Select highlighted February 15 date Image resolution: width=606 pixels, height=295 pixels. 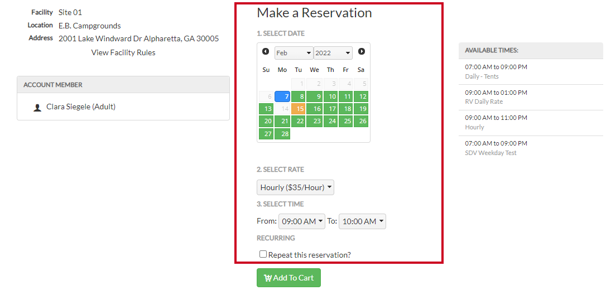pos(299,109)
